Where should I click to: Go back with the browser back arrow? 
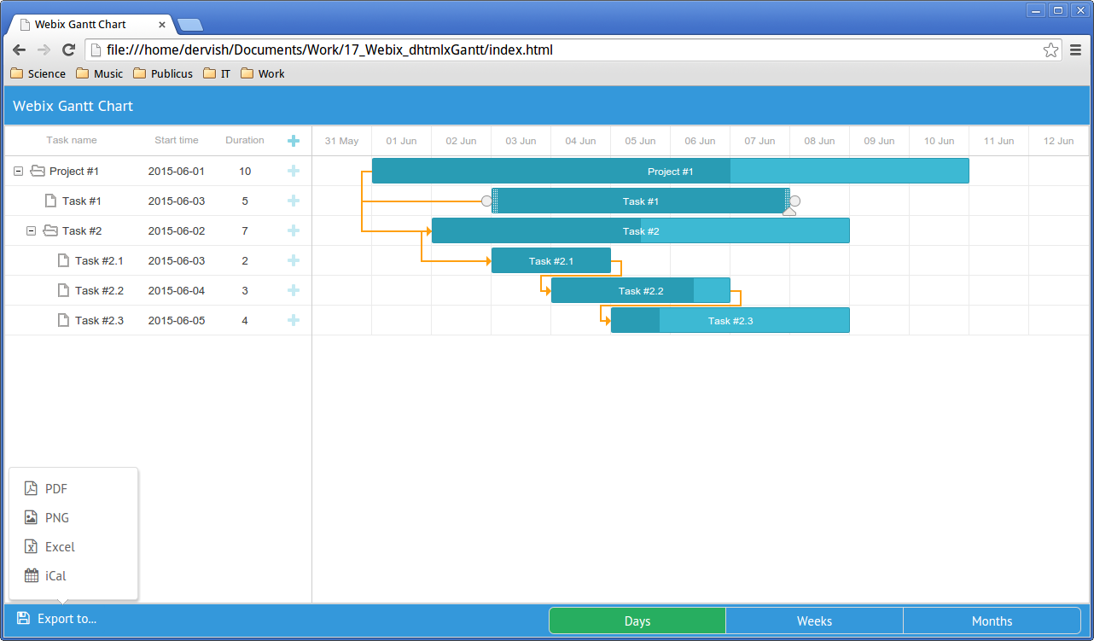tap(19, 50)
